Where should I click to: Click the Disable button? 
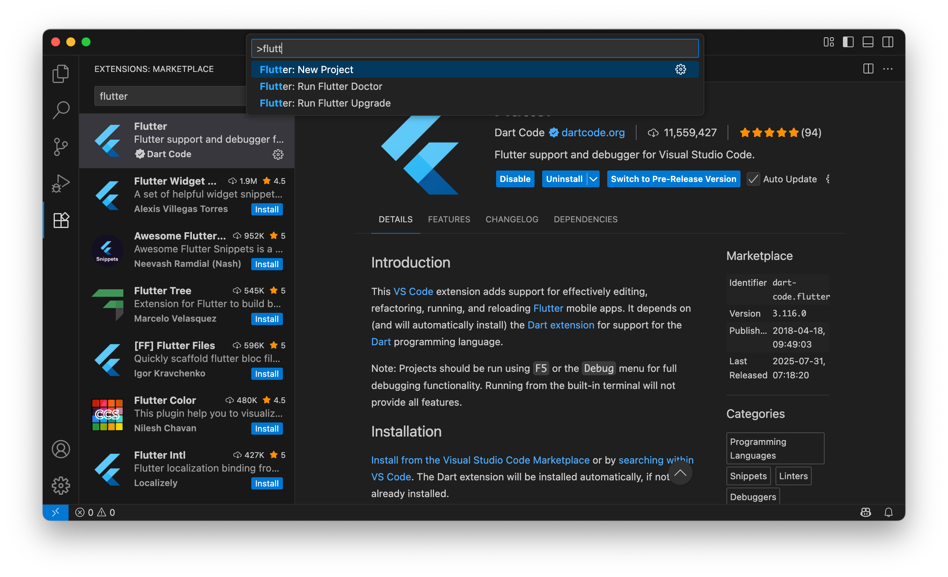click(x=515, y=179)
